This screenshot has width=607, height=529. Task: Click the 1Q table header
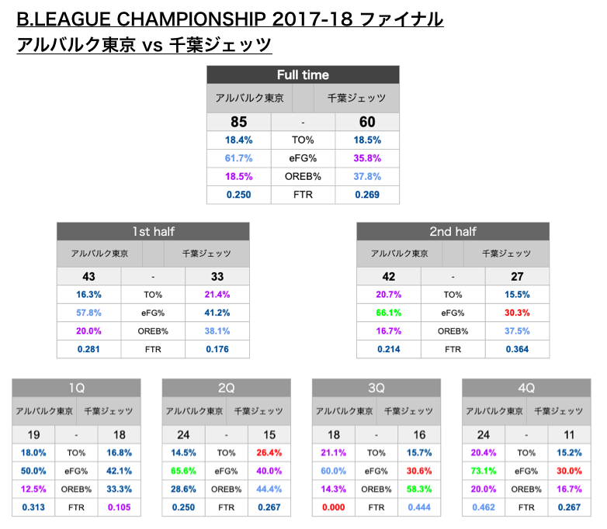(76, 388)
